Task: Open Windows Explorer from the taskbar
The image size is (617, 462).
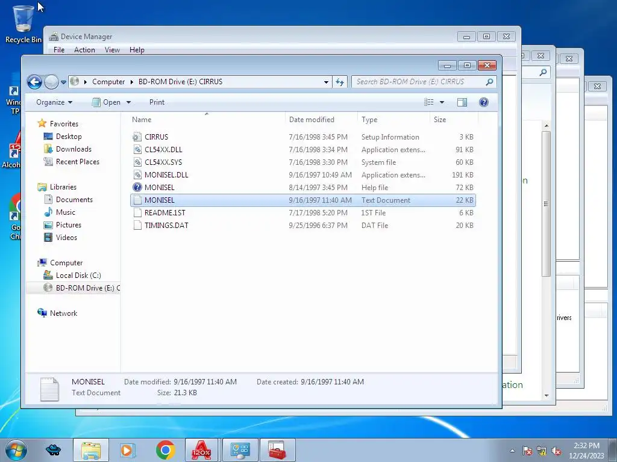Action: 91,450
